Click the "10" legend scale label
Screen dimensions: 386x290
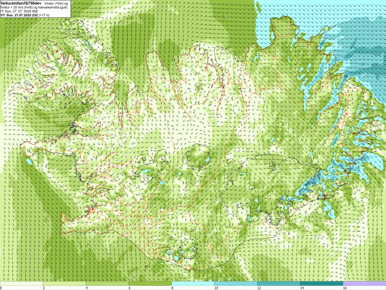pos(216,288)
